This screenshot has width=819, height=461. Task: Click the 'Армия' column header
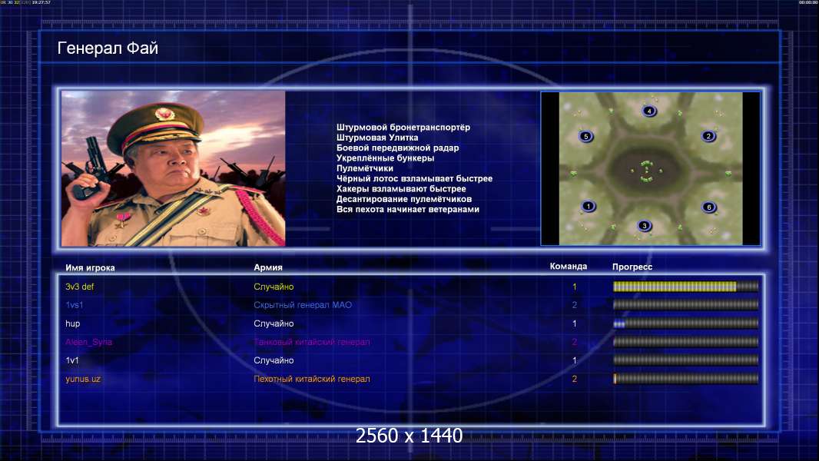(x=268, y=267)
